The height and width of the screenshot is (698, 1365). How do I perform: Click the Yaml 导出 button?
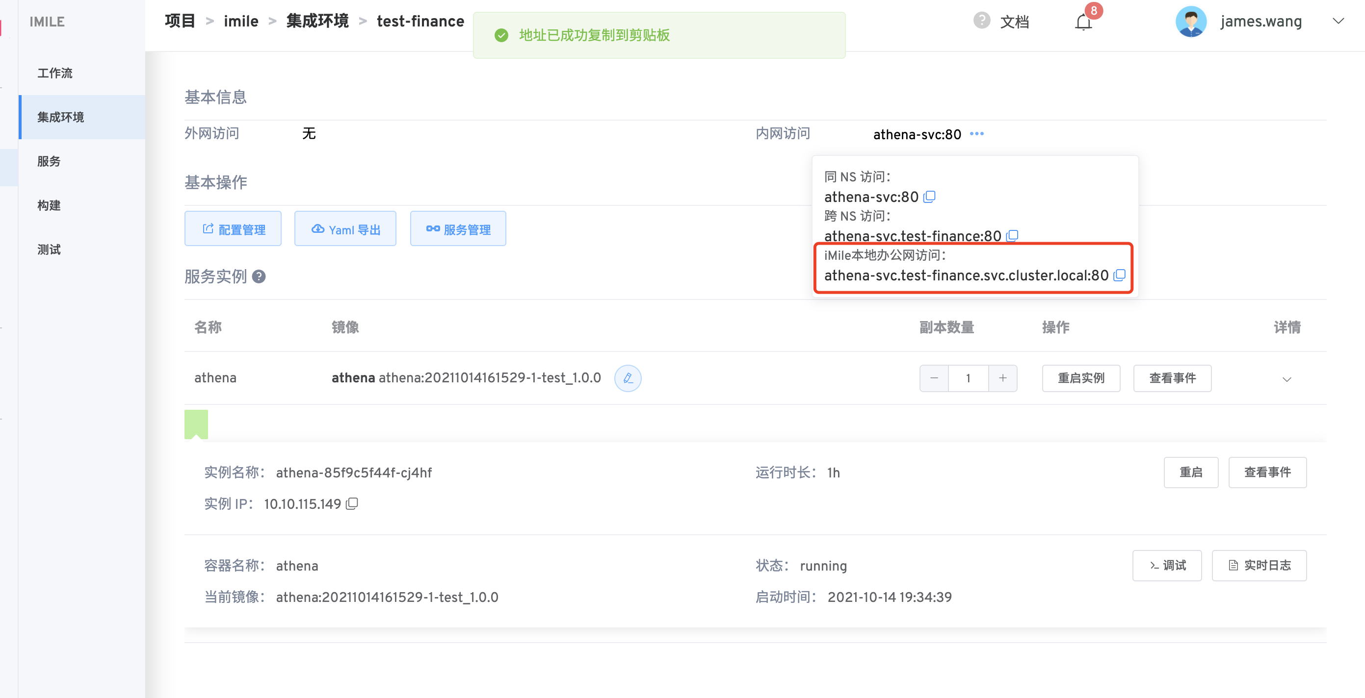[345, 228]
